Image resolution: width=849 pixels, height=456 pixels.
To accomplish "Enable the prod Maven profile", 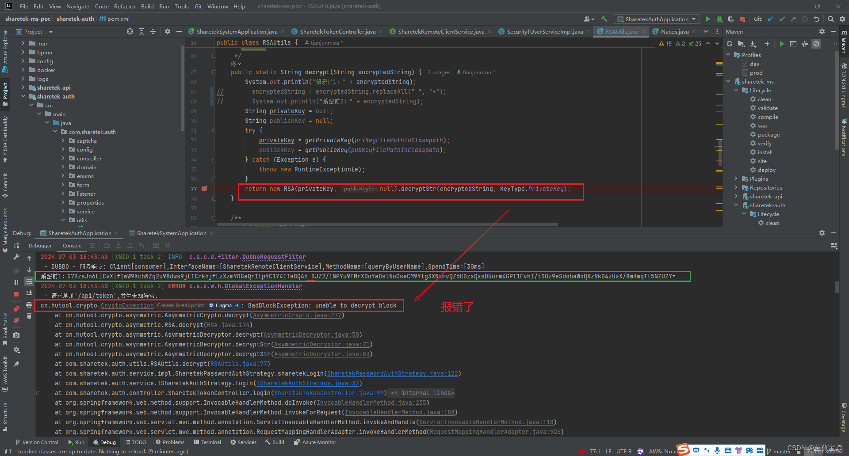I will (x=745, y=72).
